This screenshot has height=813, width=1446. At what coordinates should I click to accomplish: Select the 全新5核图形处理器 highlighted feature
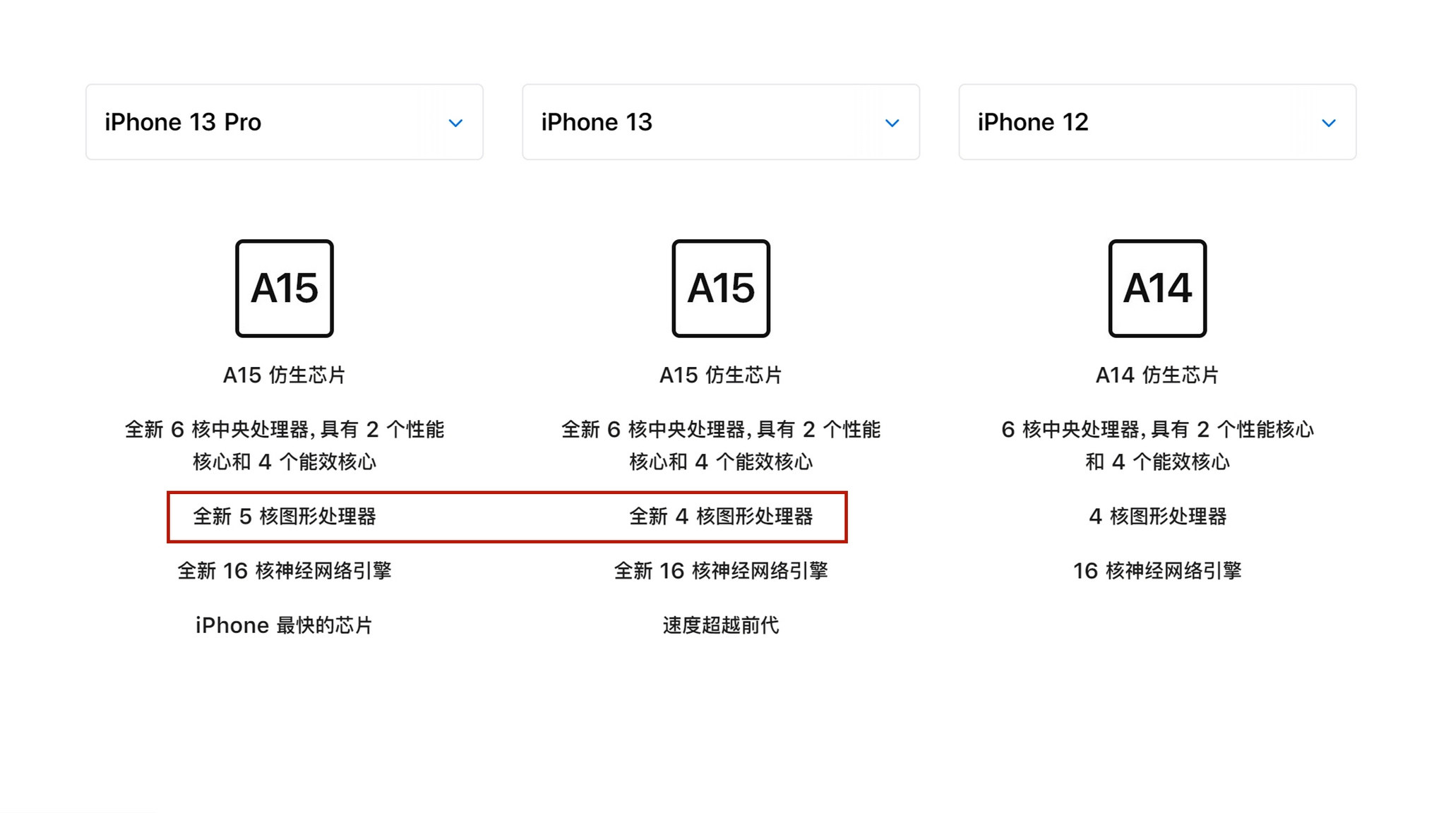286,516
